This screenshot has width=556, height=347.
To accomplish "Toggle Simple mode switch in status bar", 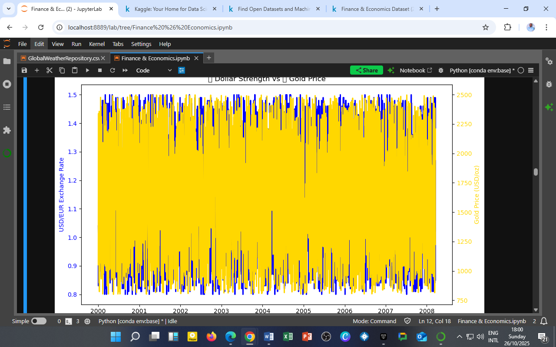I will point(39,321).
